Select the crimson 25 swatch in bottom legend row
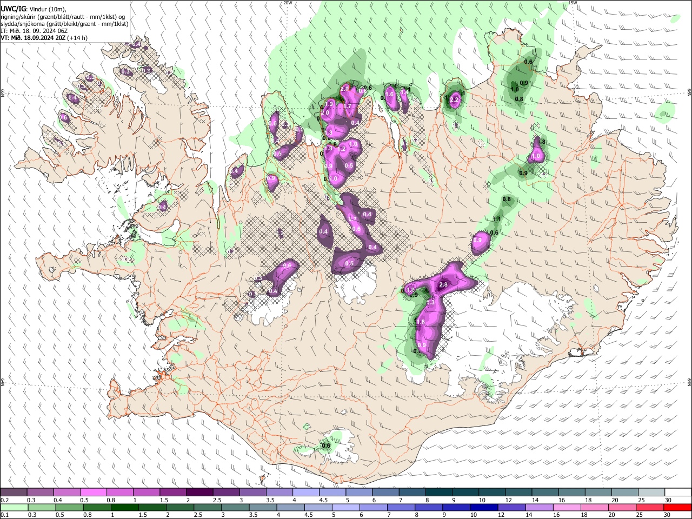Viewport: 692px width, 519px height. pos(650,507)
